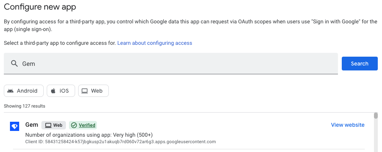This screenshot has width=382, height=152.
Task: Toggle the iOS platform filter chip
Action: tap(61, 91)
